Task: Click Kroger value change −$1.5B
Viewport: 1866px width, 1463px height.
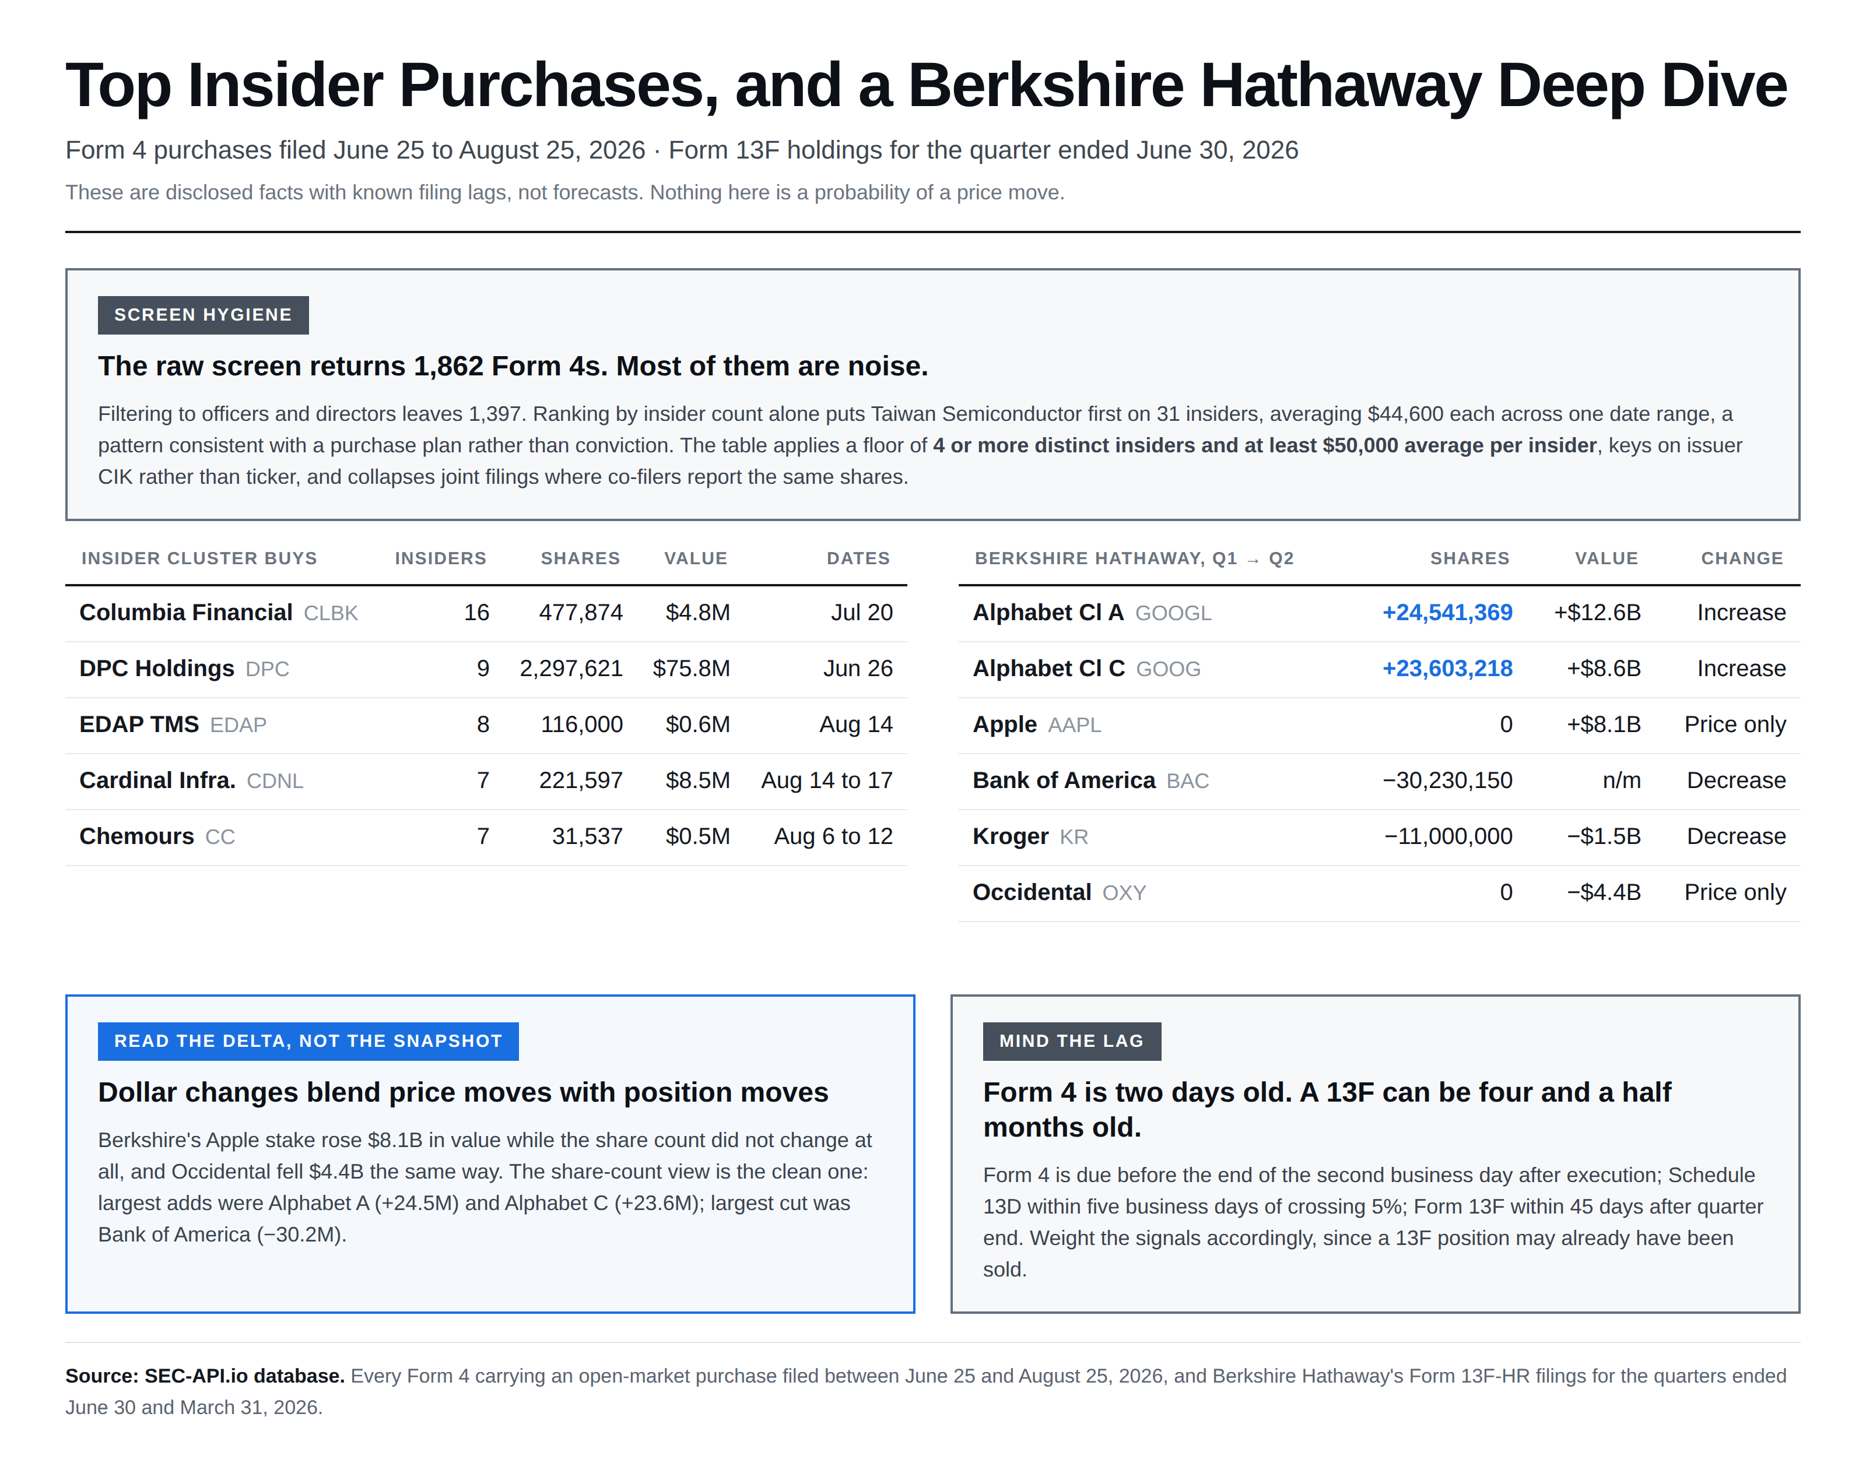Action: [x=1604, y=836]
